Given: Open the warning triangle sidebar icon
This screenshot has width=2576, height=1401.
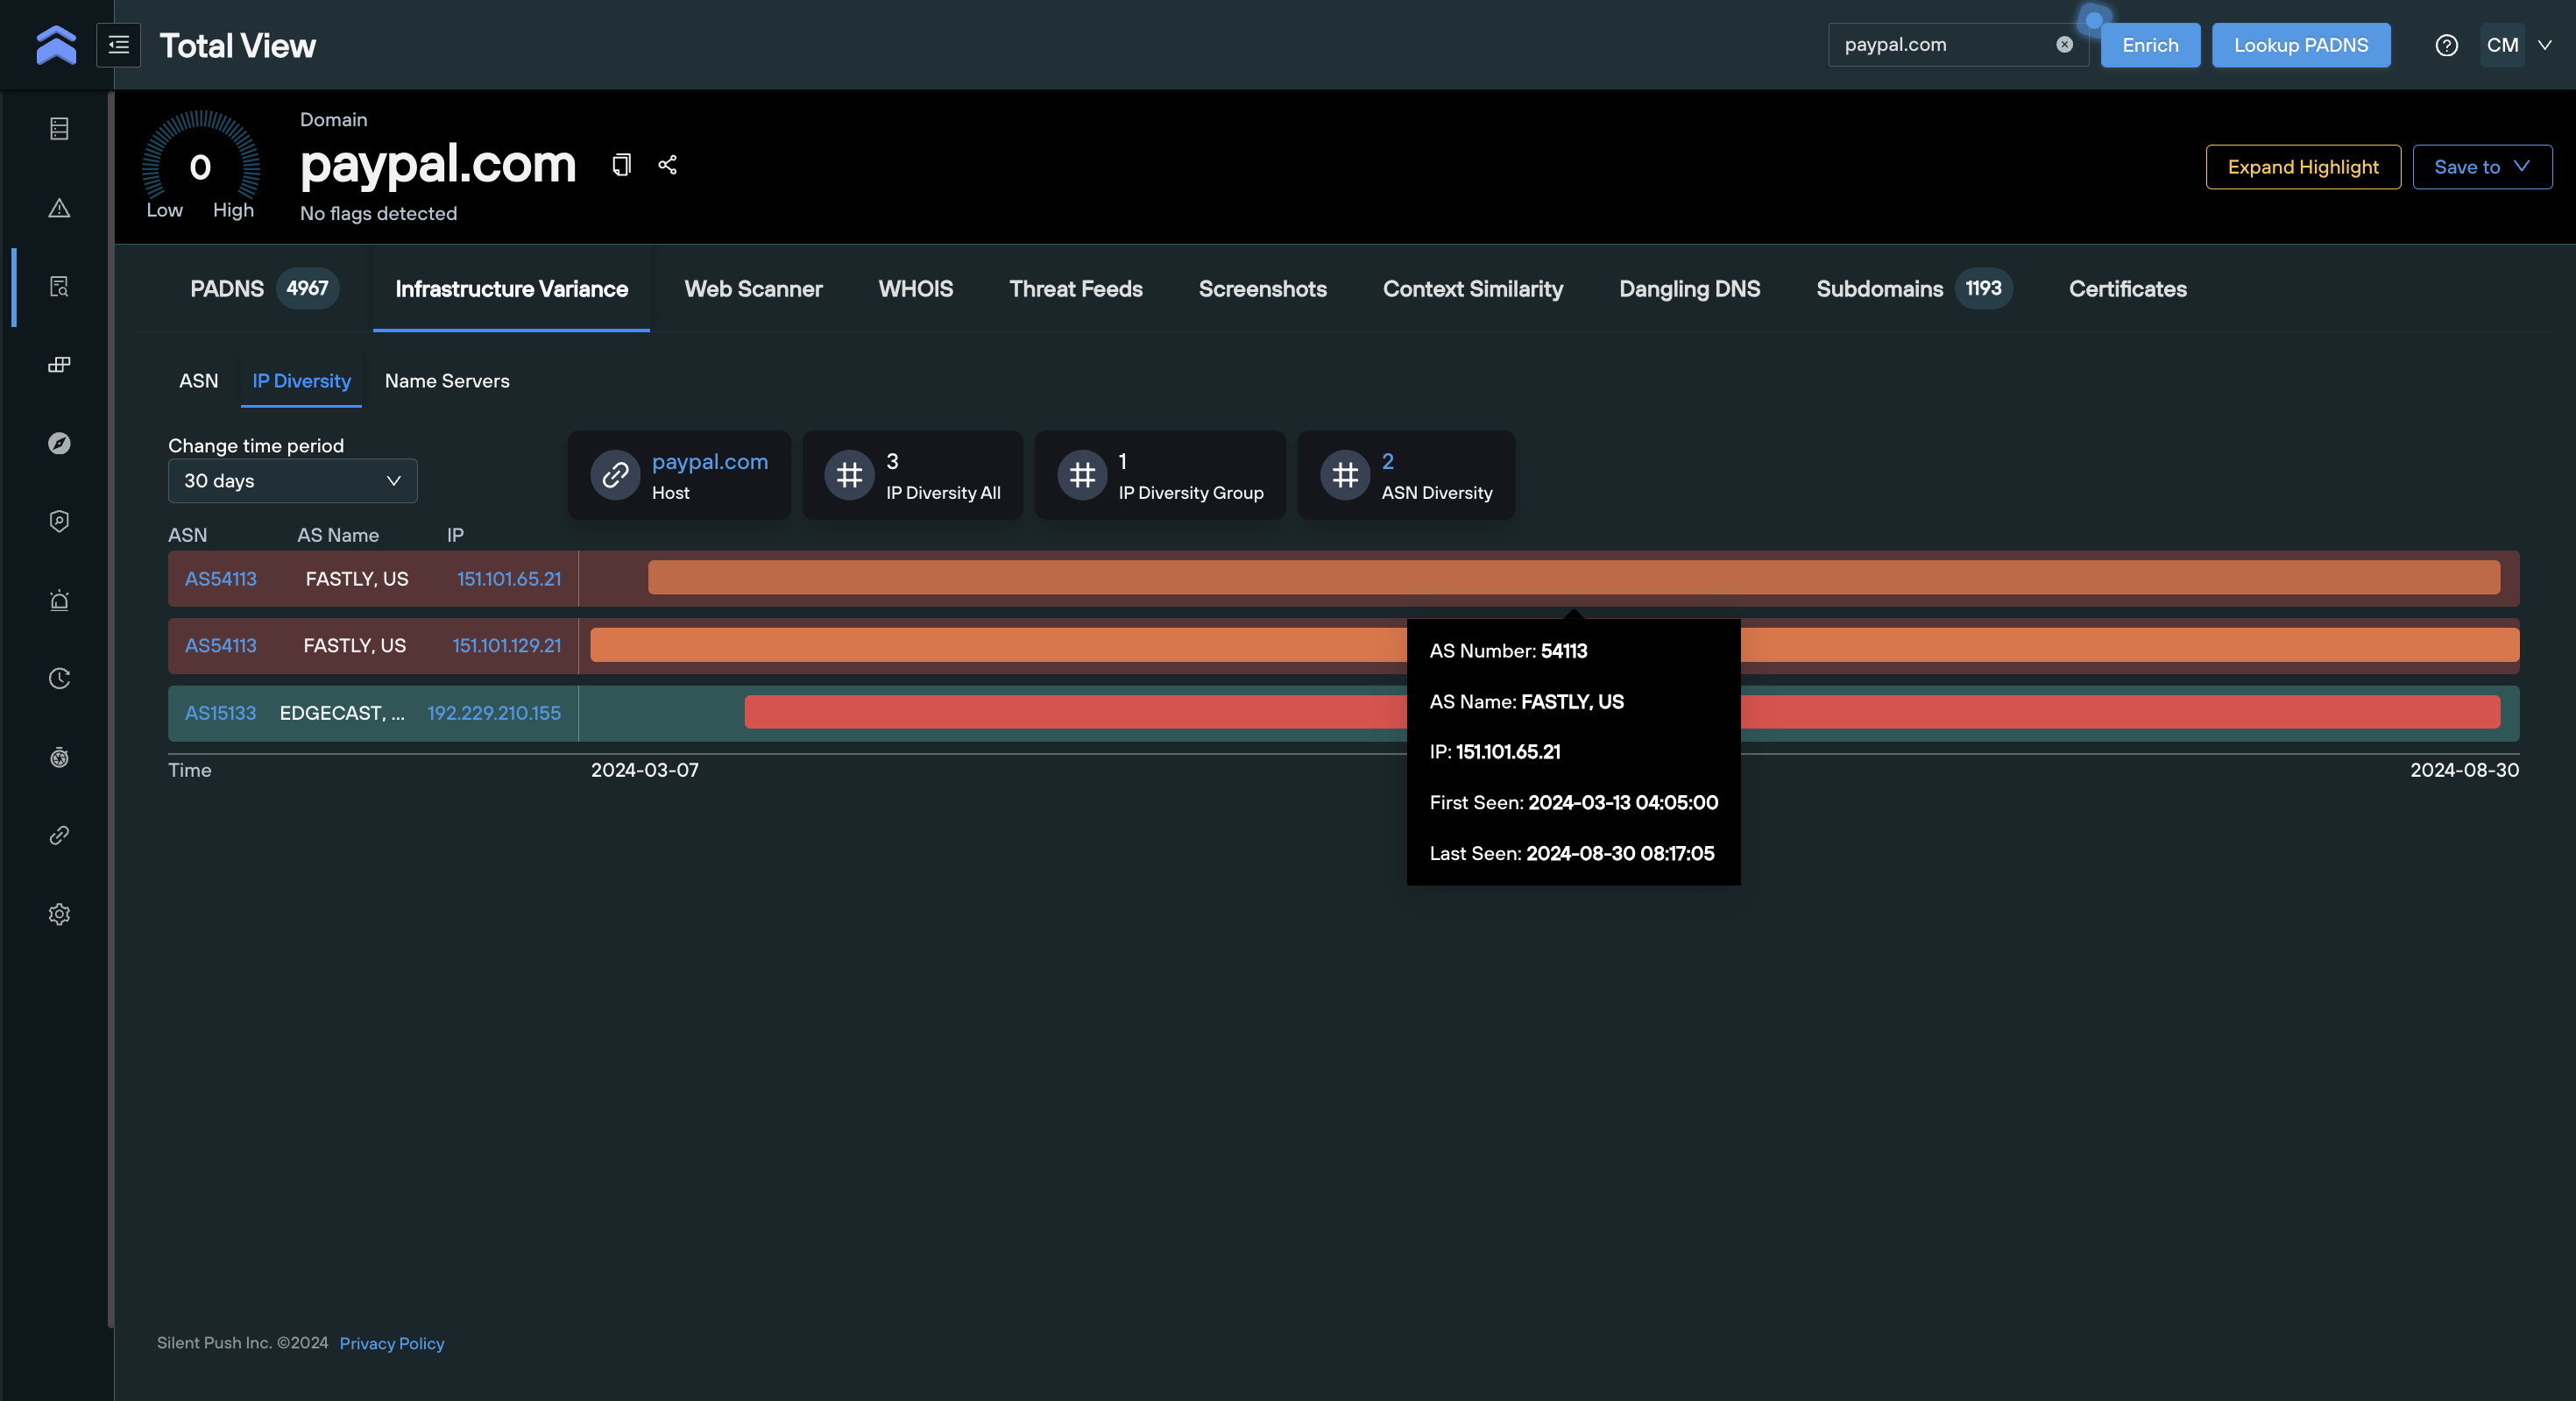Looking at the screenshot, I should [x=59, y=208].
